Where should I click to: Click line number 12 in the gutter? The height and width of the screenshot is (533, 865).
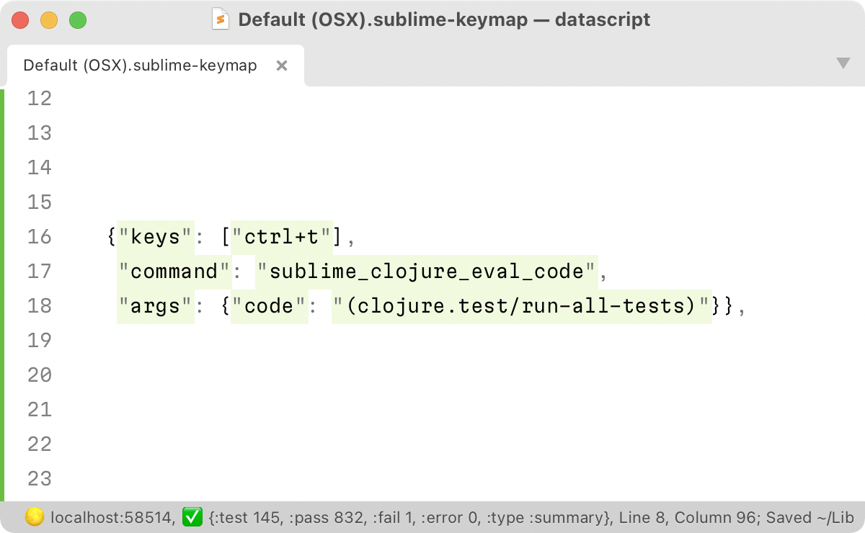tap(40, 99)
